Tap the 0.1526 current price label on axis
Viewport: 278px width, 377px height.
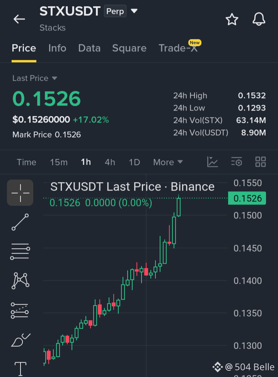[247, 198]
